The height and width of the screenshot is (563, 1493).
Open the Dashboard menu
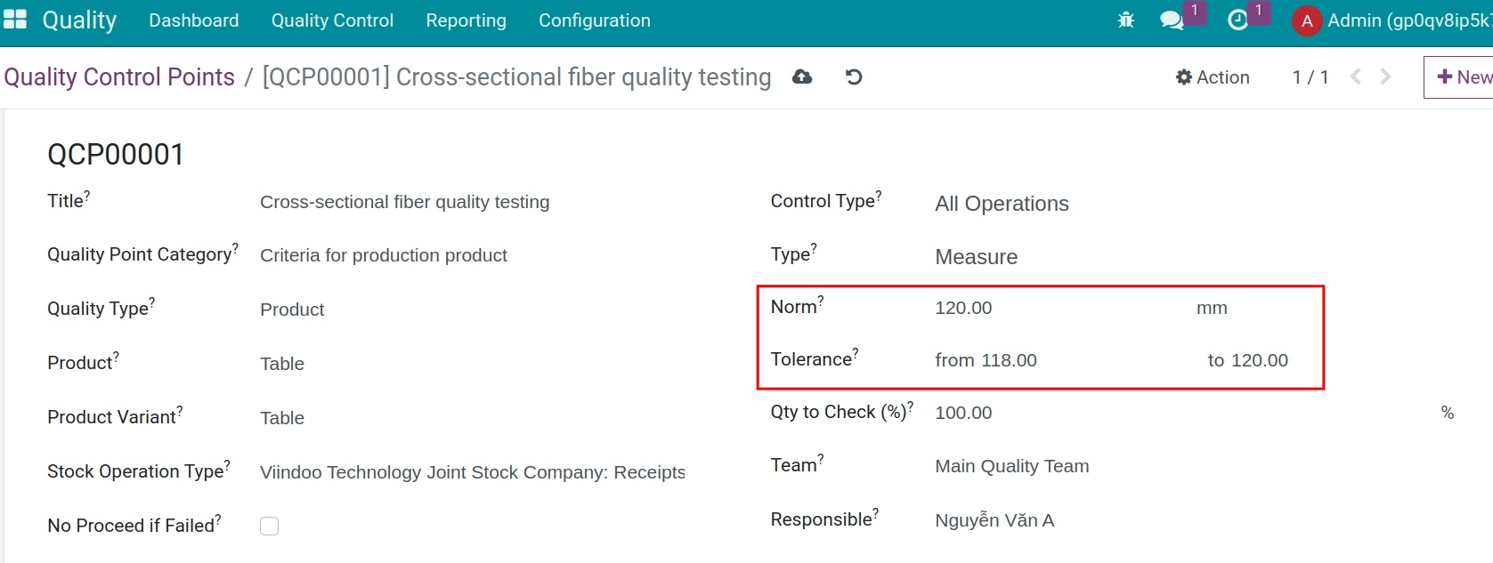point(194,20)
